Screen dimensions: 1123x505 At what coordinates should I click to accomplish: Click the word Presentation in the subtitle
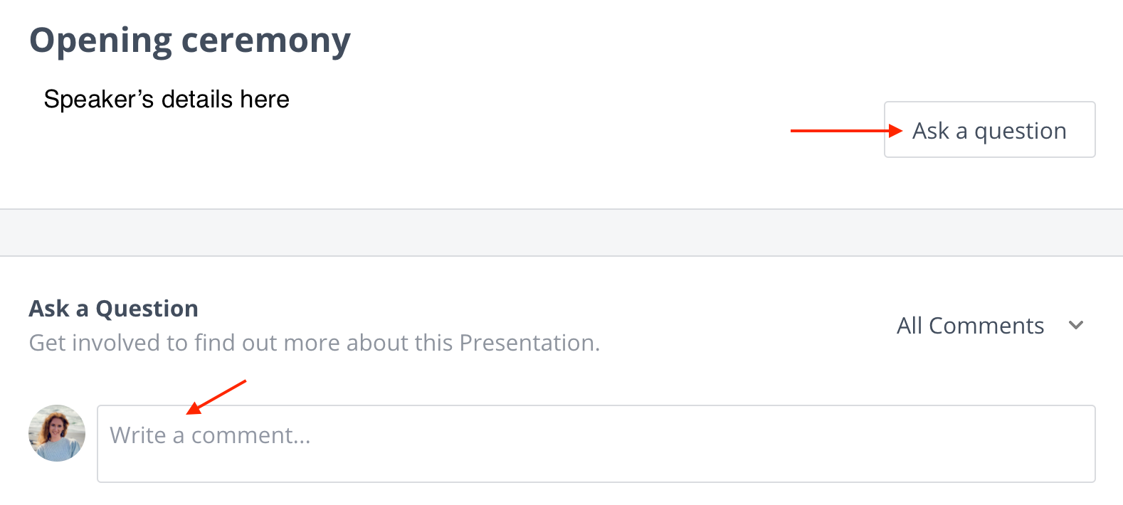(x=529, y=343)
